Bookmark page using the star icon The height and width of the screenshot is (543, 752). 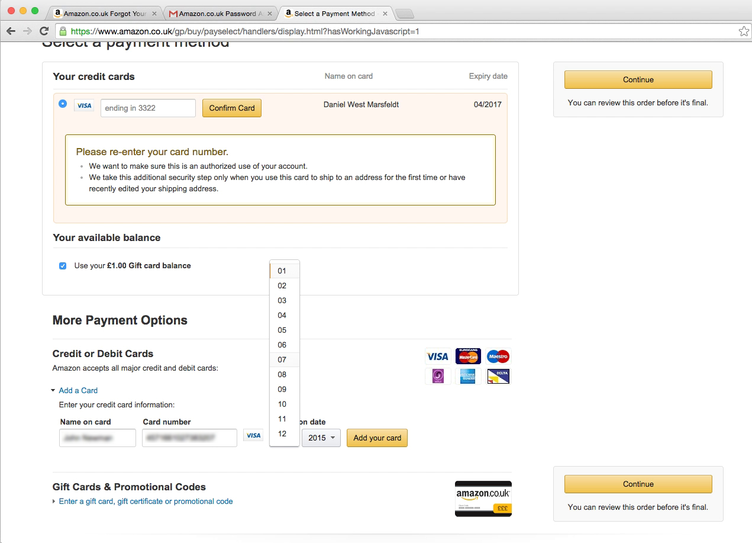coord(743,31)
